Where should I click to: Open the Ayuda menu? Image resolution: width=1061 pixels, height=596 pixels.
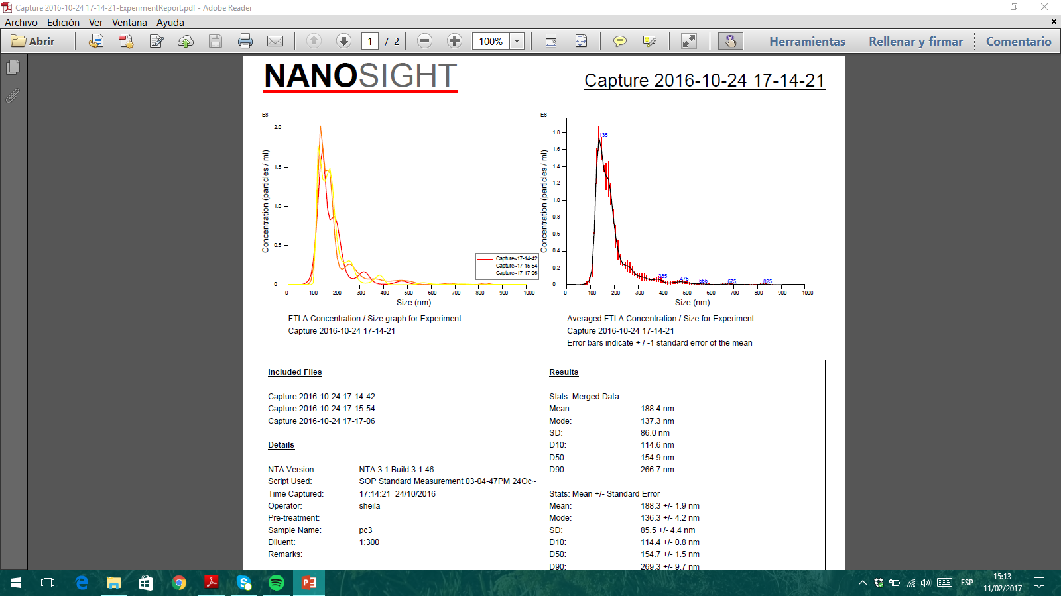tap(170, 23)
